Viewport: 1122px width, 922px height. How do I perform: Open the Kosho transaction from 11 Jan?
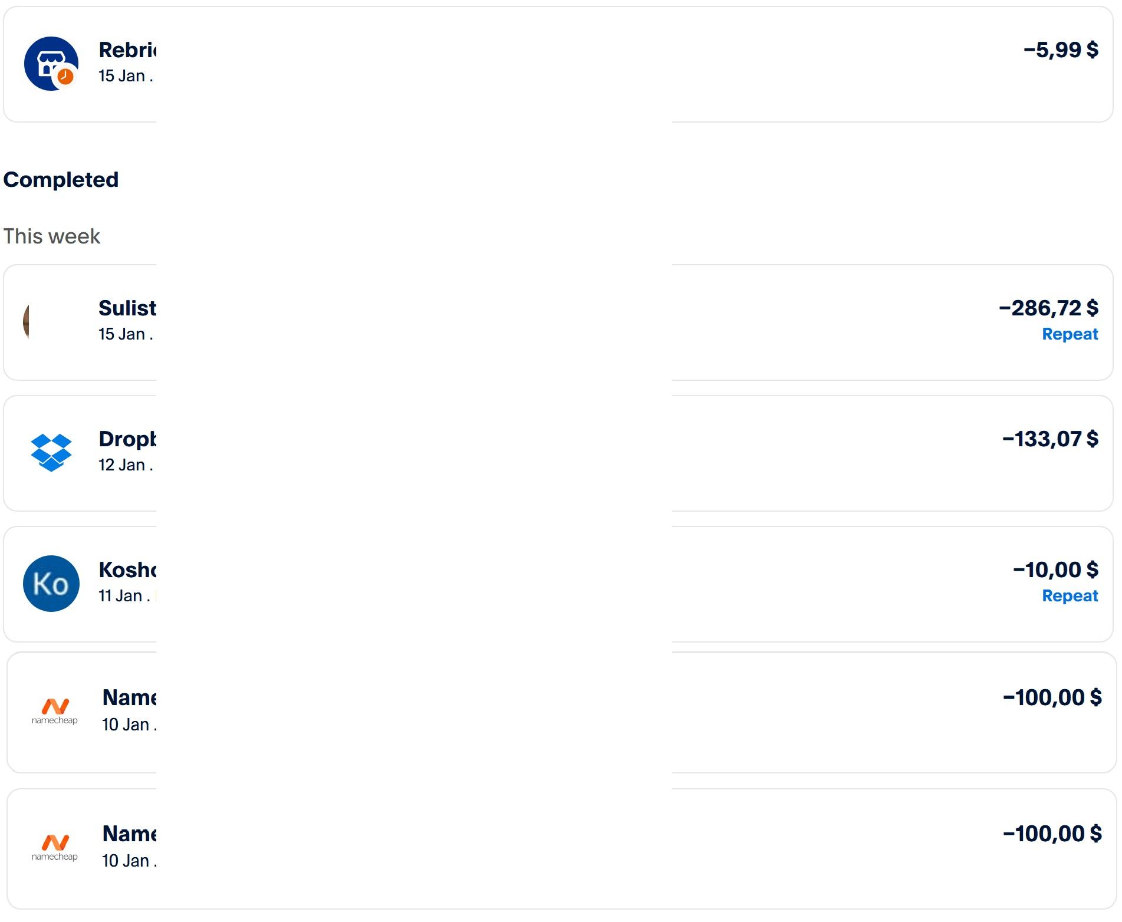127,571
